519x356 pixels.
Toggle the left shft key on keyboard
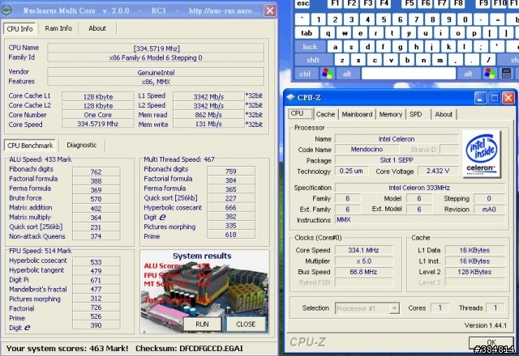coord(313,60)
